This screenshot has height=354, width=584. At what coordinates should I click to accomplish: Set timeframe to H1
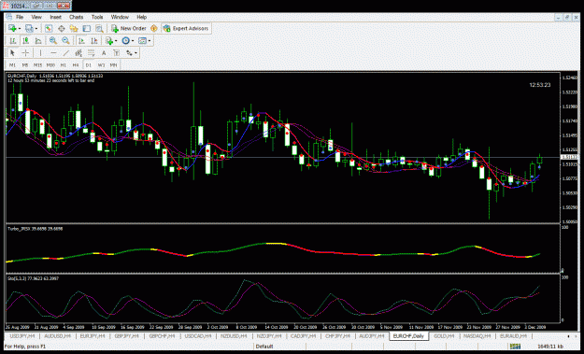[x=64, y=65]
